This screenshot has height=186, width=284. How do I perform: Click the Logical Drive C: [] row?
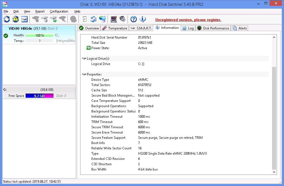point(175,64)
